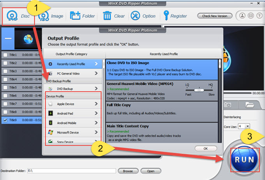Expand PC General Video chevron
This screenshot has height=180, width=265.
point(96,73)
